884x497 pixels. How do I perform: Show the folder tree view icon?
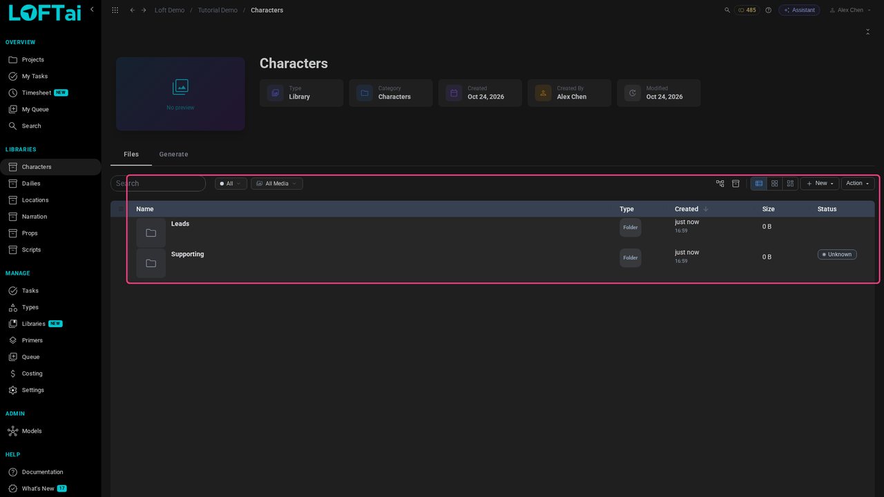(720, 184)
